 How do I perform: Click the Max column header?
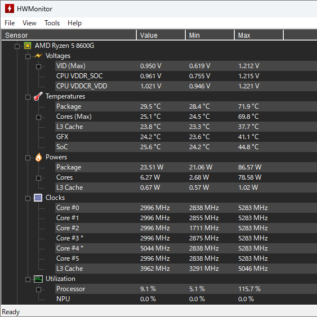tap(259, 35)
